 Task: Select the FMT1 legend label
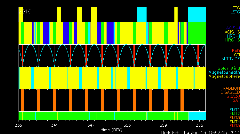(x=234, y=110)
